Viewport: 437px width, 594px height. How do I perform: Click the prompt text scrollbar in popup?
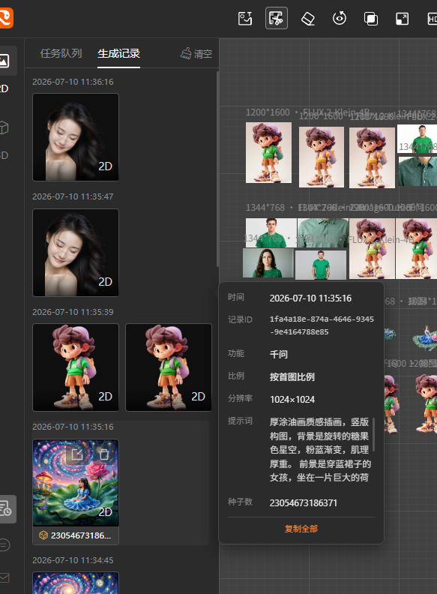(x=373, y=435)
